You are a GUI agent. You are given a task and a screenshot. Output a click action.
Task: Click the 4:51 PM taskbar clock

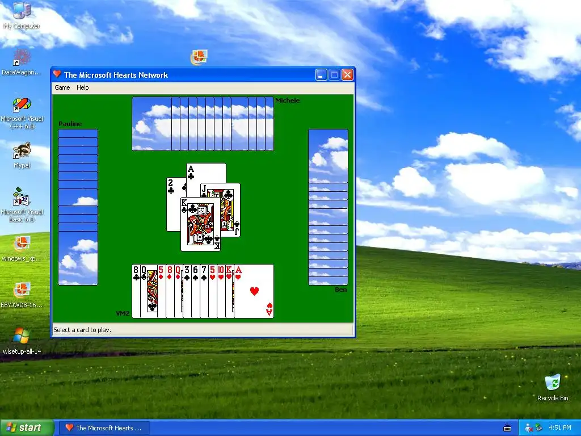pyautogui.click(x=560, y=428)
